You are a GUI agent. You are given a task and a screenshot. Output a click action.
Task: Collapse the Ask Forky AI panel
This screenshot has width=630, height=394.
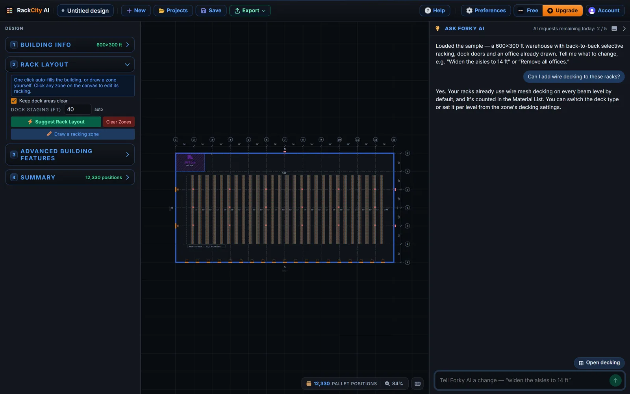624,28
